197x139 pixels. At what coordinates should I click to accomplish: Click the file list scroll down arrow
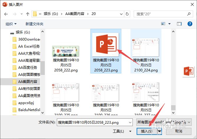coord(173,113)
